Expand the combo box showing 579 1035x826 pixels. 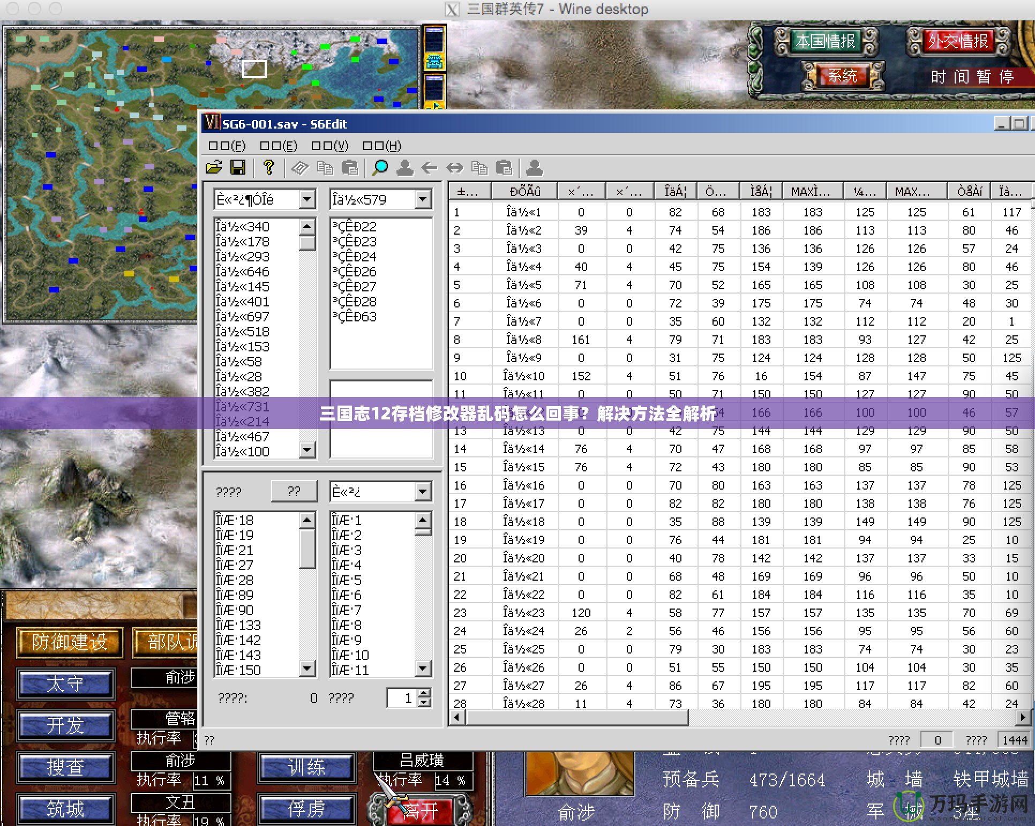click(423, 200)
